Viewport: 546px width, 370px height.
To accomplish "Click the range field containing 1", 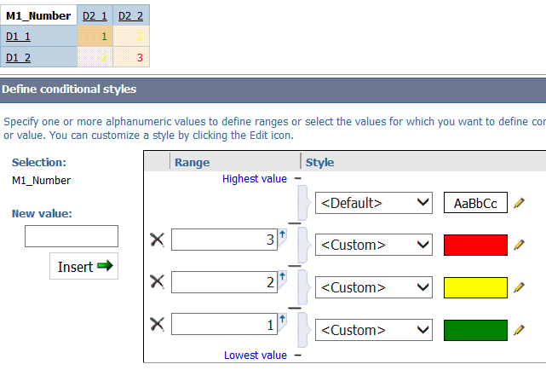I will click(224, 324).
